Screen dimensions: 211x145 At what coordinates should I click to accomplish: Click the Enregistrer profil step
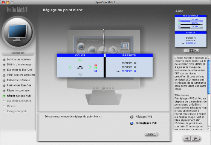17,111
